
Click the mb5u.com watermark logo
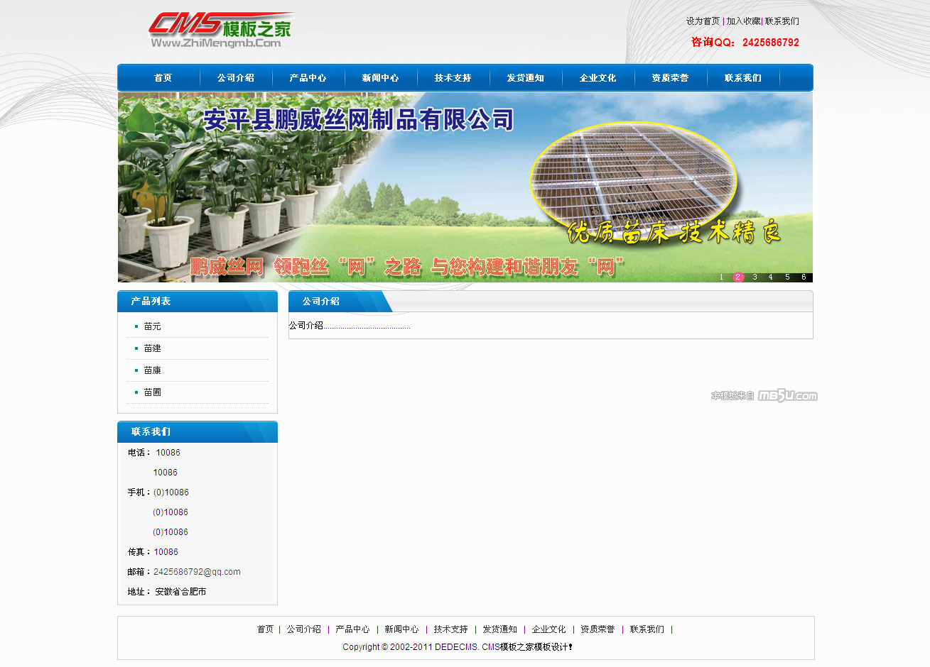coord(787,396)
